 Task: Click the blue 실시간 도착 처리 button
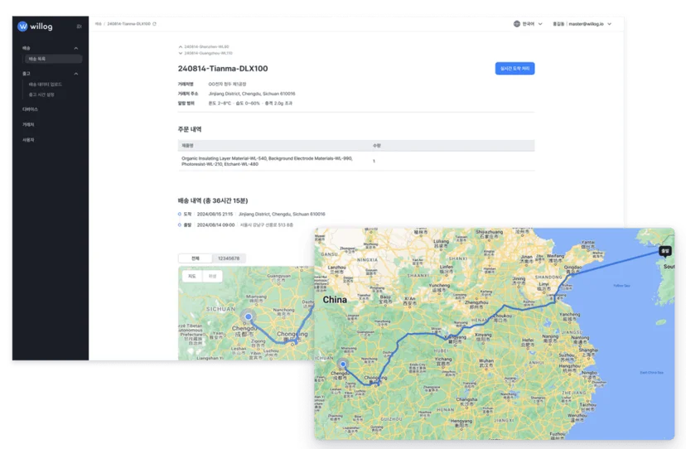coord(515,69)
